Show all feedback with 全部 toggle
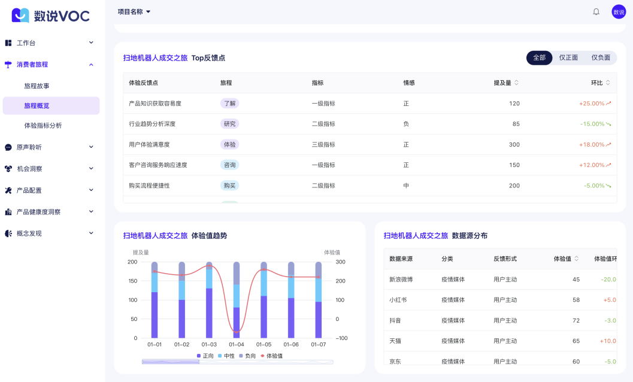The image size is (633, 382). coord(540,57)
